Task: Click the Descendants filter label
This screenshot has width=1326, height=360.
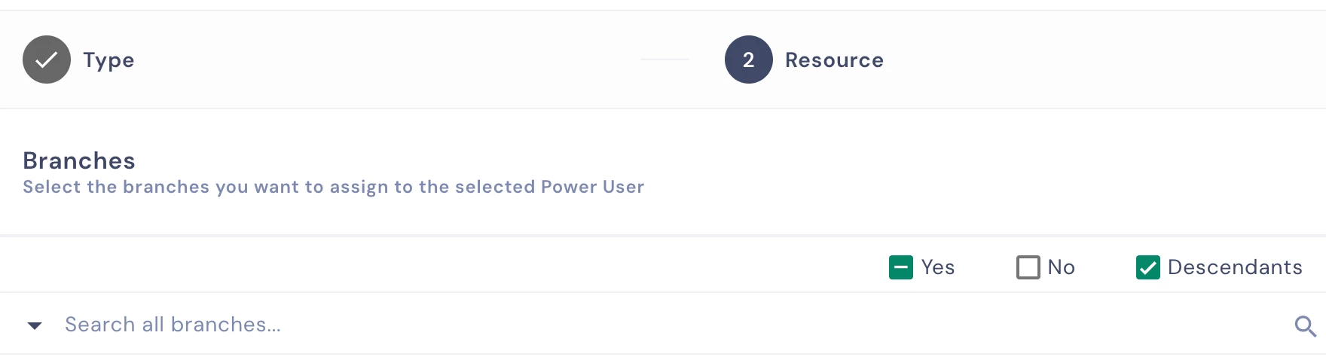Action: [x=1234, y=267]
